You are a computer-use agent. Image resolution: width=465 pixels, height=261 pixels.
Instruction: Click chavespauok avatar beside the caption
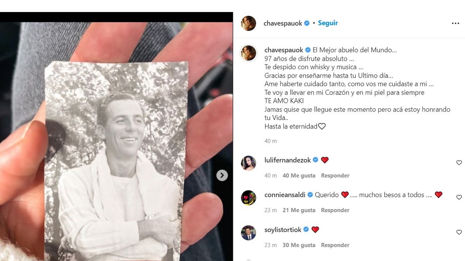point(248,53)
